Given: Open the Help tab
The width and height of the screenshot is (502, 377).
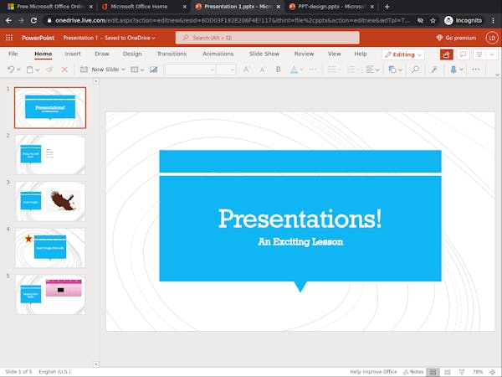Looking at the screenshot, I should 360,54.
